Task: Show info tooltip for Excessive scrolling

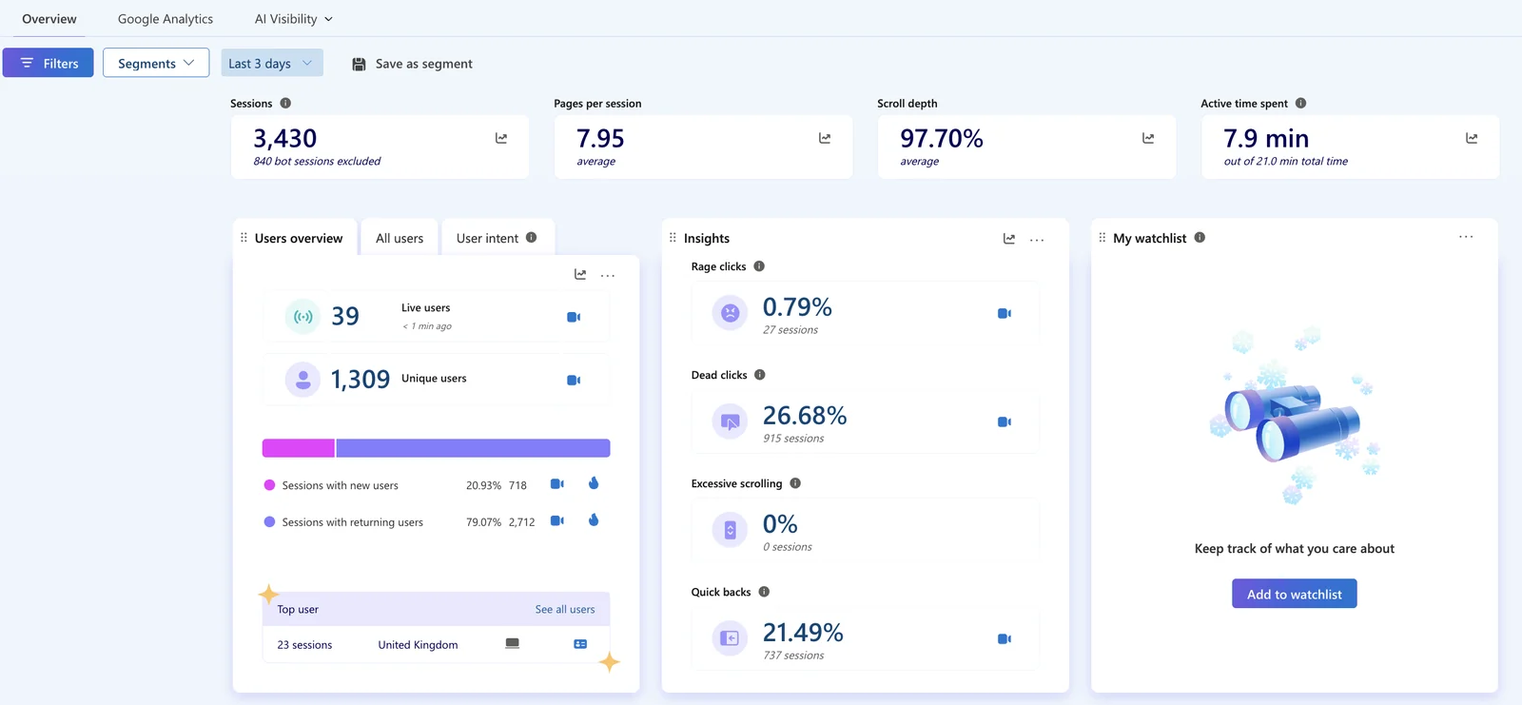Action: pyautogui.click(x=795, y=483)
